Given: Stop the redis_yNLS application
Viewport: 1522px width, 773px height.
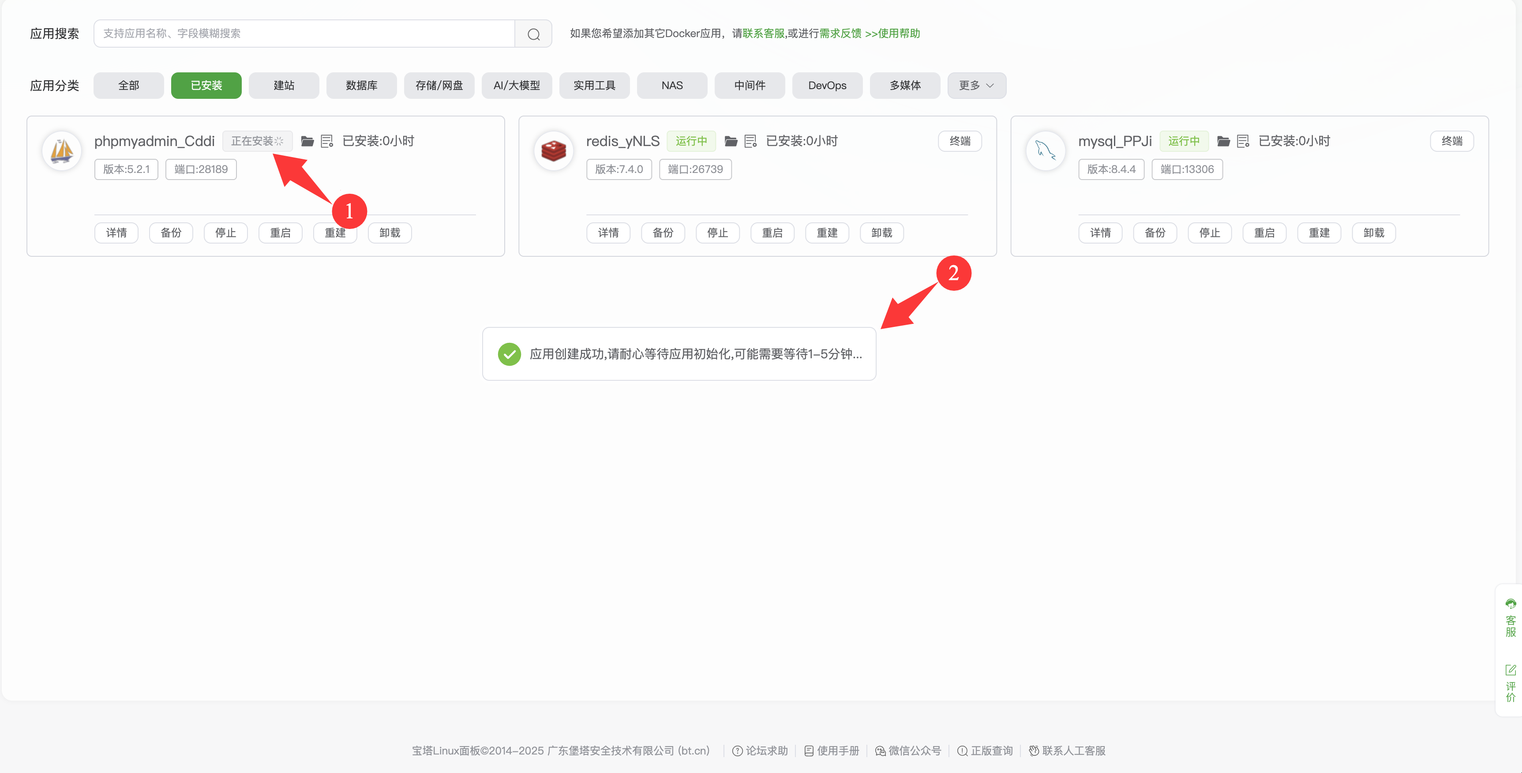Looking at the screenshot, I should [x=717, y=233].
